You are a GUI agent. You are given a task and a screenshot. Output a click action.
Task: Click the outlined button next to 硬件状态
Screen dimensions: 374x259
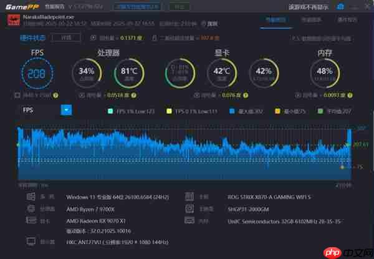click(x=65, y=37)
